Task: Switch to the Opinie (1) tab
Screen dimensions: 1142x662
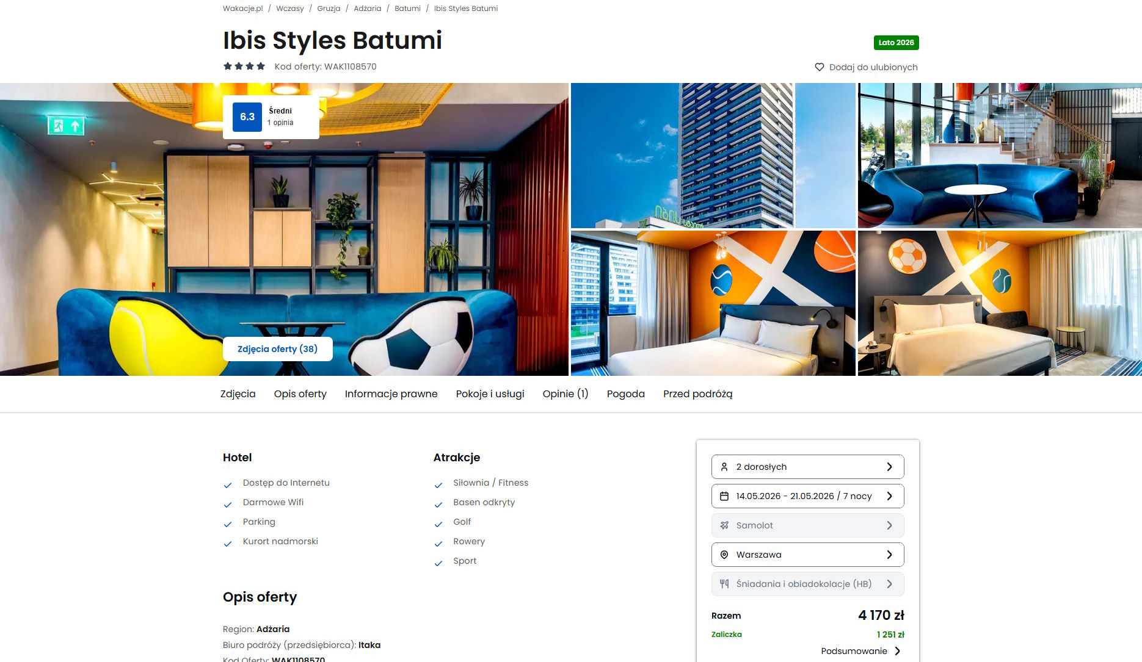Action: coord(566,394)
